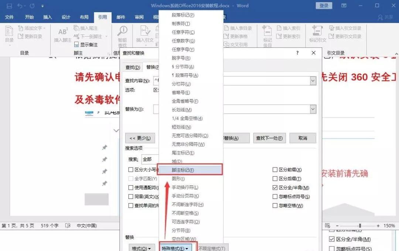Click 插入尾注 in the ribbon

[x=85, y=28]
